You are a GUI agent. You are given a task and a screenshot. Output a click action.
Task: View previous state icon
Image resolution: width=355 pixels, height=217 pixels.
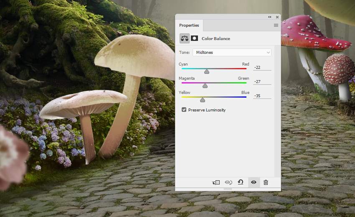[x=228, y=182]
